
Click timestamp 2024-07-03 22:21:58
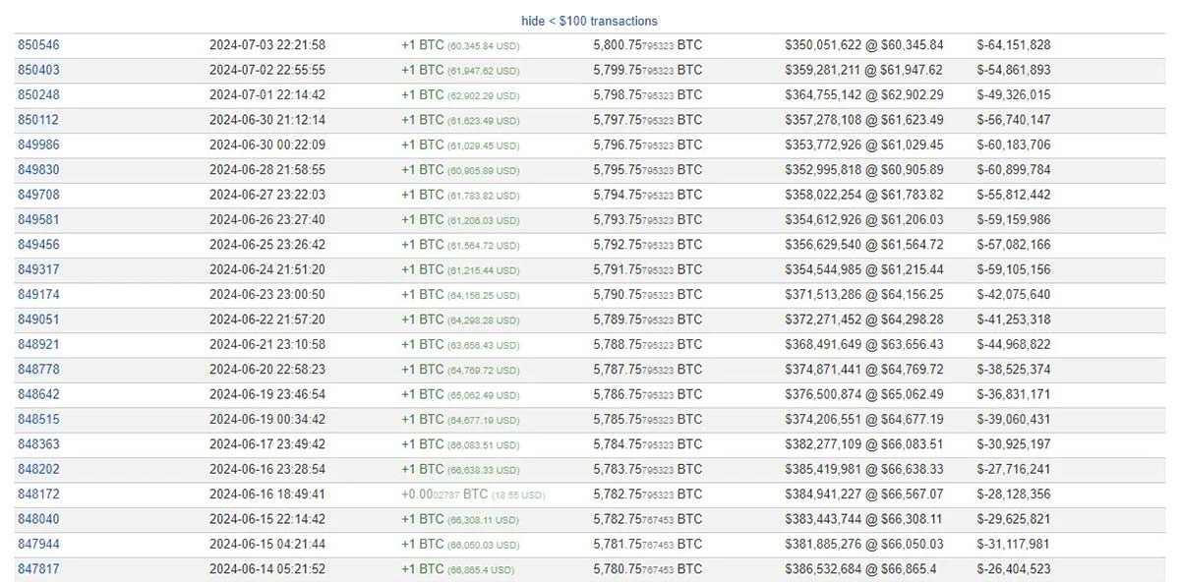267,45
